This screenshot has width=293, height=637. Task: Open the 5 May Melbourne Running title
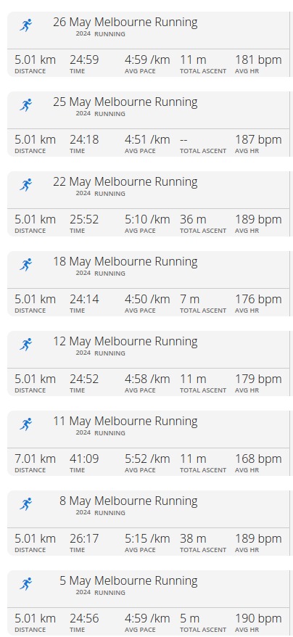pyautogui.click(x=128, y=581)
